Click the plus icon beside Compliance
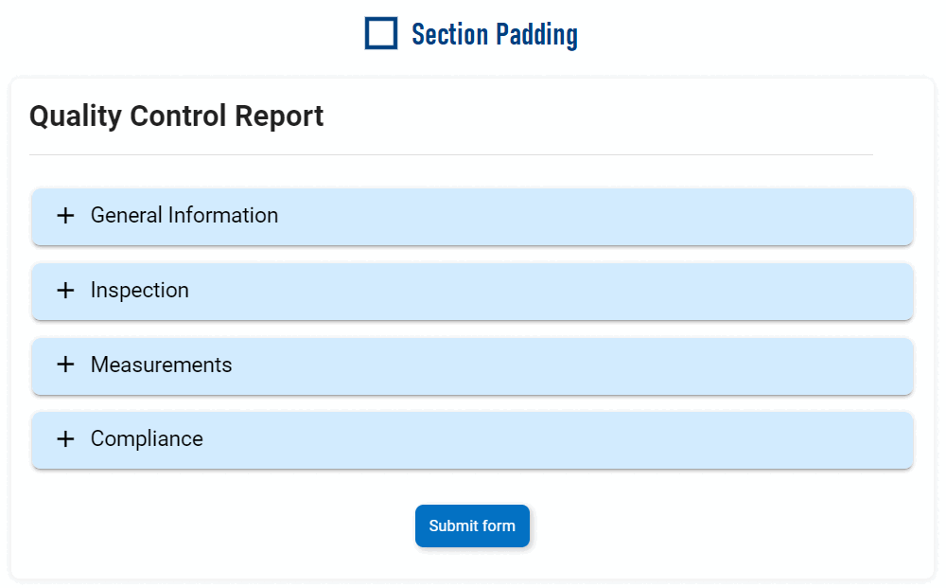This screenshot has height=588, width=946. [x=65, y=439]
